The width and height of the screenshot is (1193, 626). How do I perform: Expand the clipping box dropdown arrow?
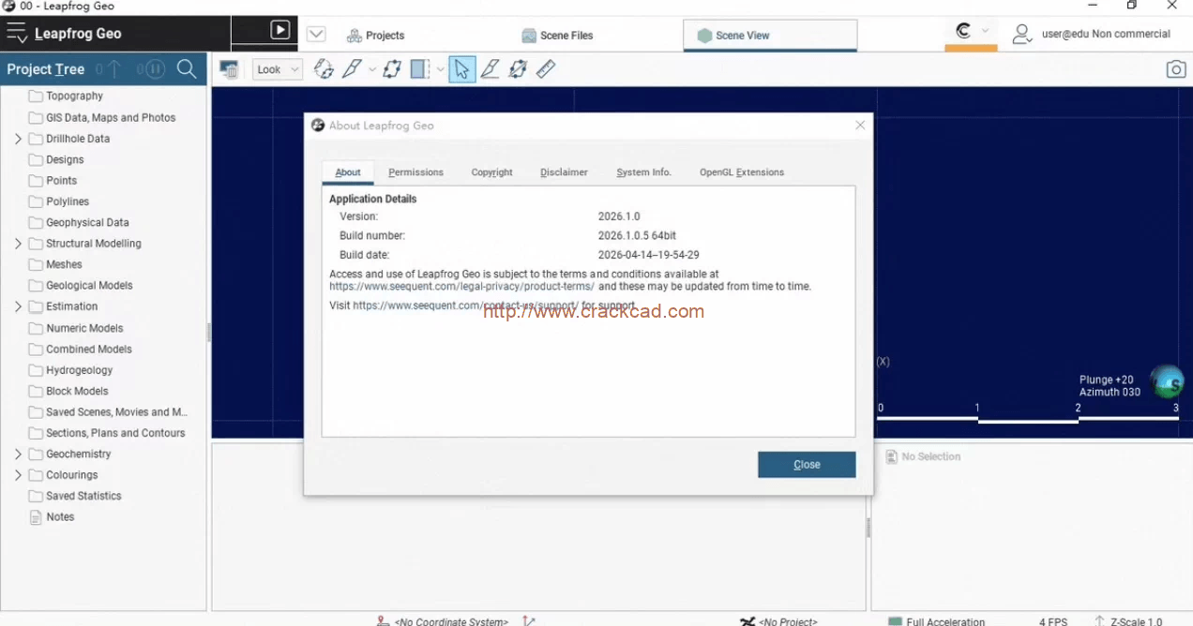click(x=440, y=70)
